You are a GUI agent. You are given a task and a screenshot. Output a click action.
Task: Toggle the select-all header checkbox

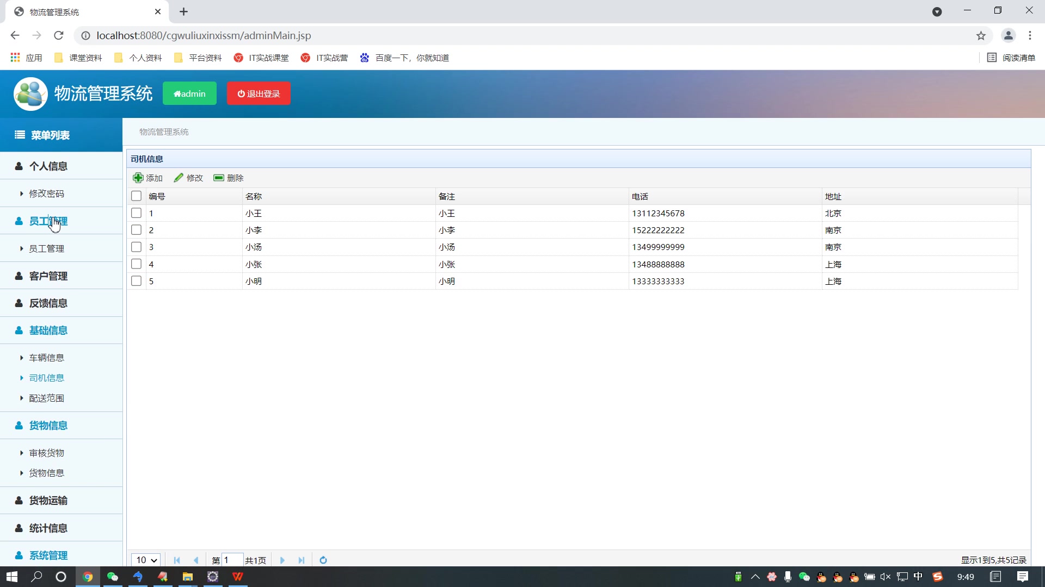(x=136, y=196)
